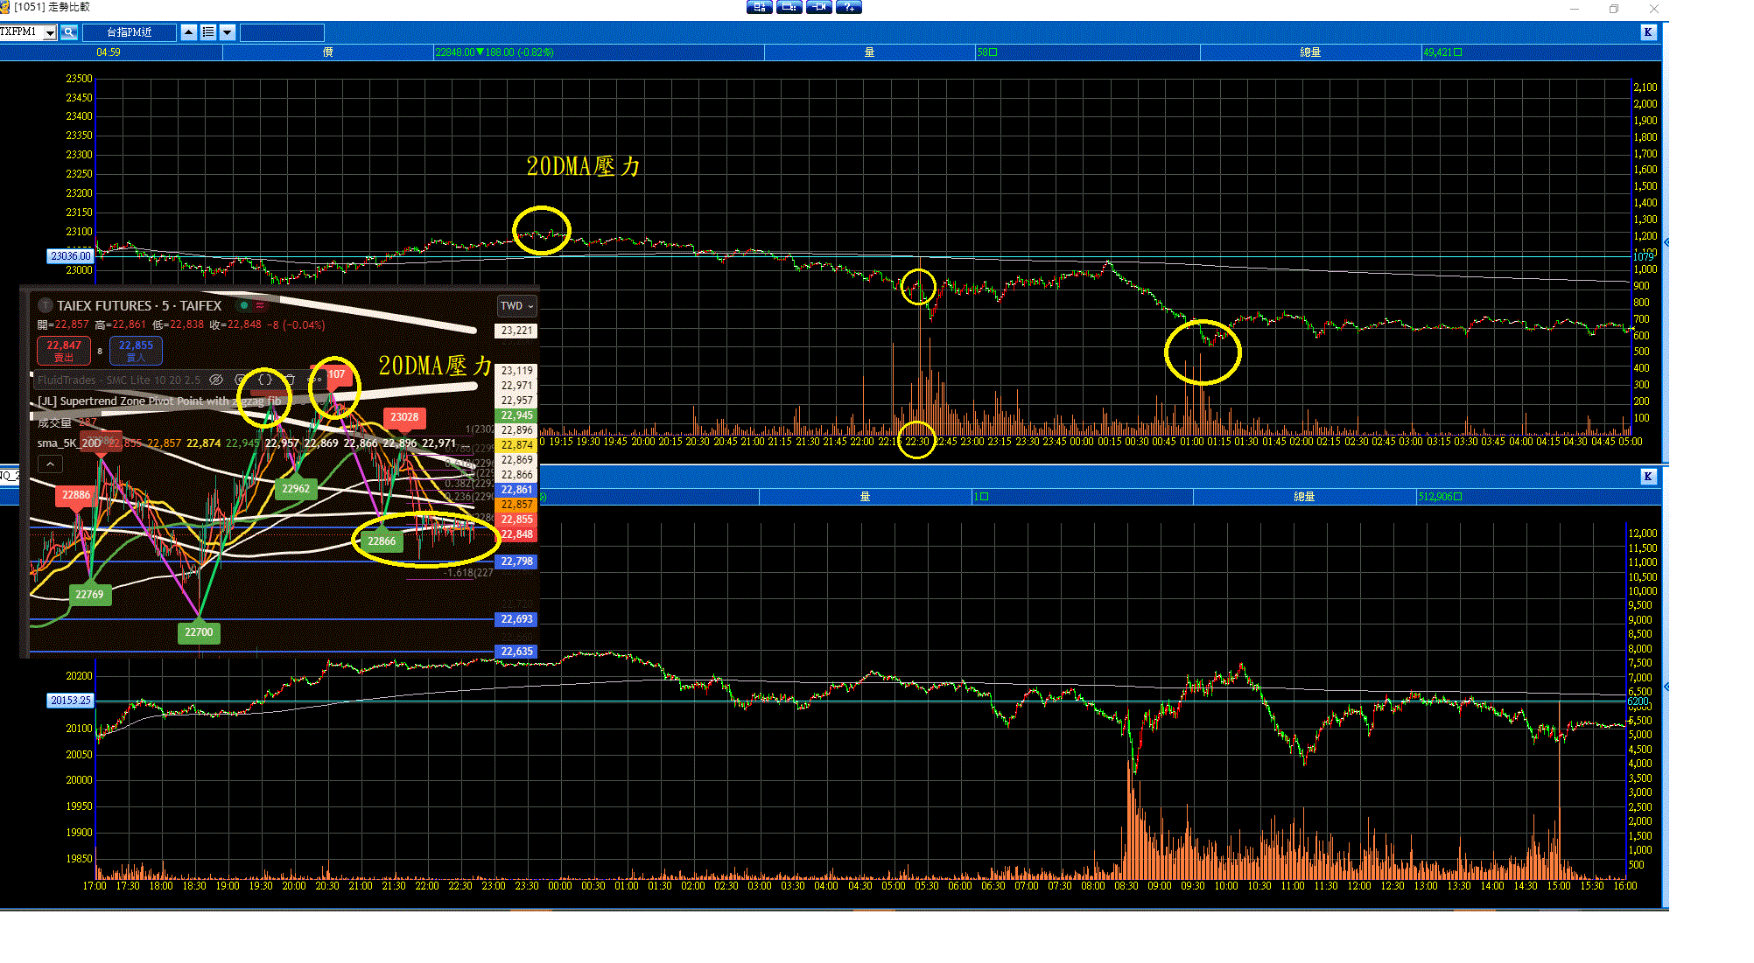This screenshot has width=1754, height=963.
Task: Click the blue 22,635 level label
Action: pyautogui.click(x=516, y=652)
